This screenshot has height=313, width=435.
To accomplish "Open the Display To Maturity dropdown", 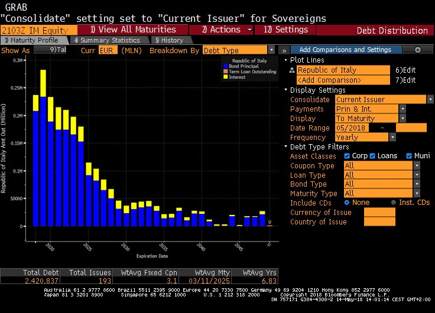I will [402, 118].
